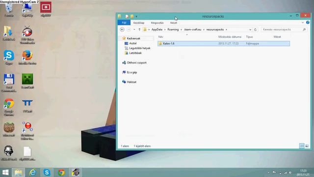Viewport: 314px width, 177px height.
Task: Launch the skull icon executable on desktop
Action: [9, 153]
